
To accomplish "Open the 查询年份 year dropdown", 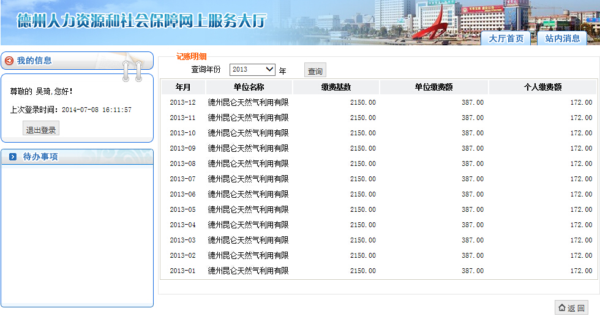I will (x=252, y=70).
